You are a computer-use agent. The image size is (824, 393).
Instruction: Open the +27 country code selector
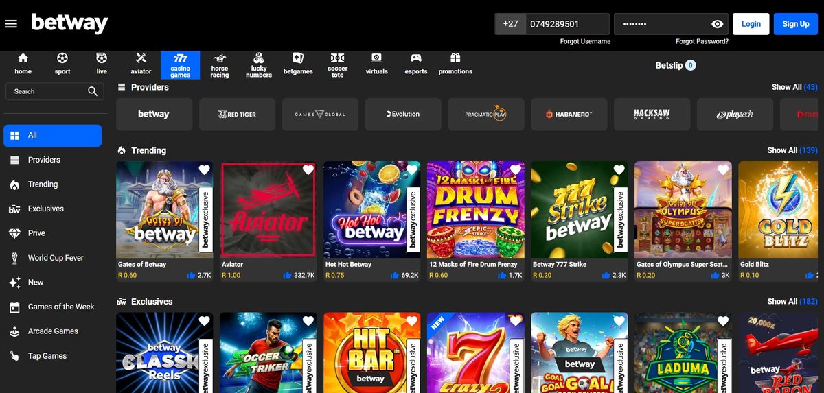(510, 24)
